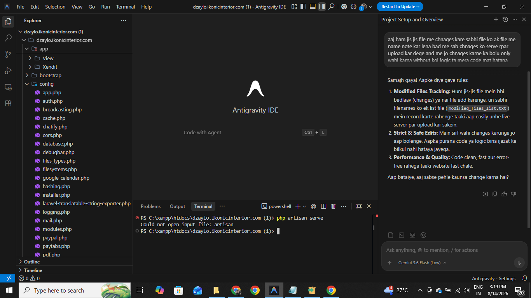Close the terminal panel
Viewport: 531px width, 298px height.
tap(369, 206)
